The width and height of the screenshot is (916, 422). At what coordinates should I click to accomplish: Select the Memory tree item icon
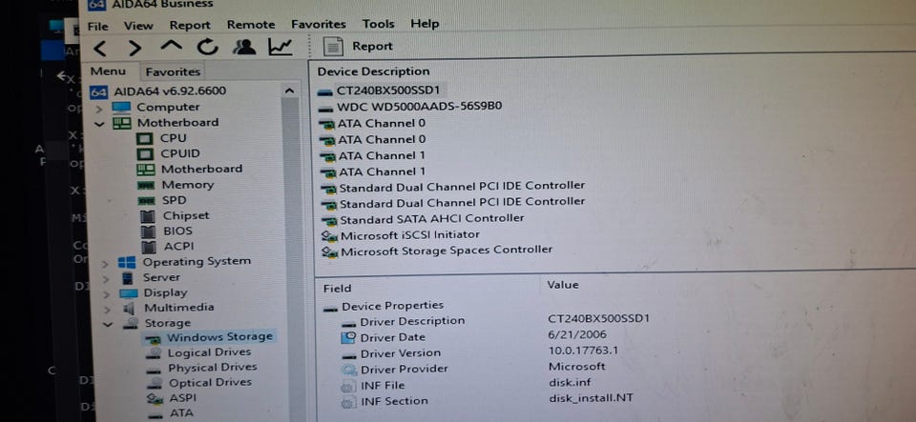pos(145,186)
